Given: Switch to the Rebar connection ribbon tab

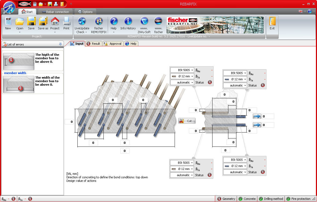Looking at the screenshot, I should 55,12.
